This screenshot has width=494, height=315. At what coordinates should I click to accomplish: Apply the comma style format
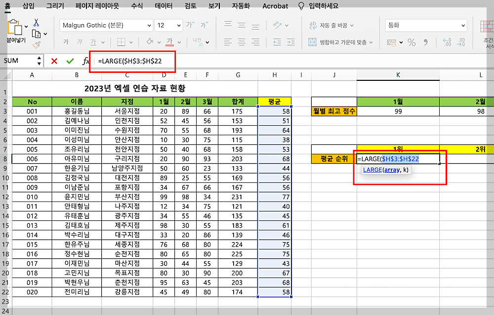[426, 42]
